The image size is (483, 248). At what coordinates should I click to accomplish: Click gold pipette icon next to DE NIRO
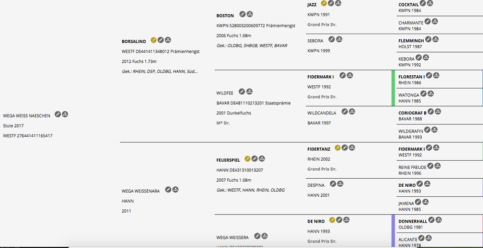tap(332, 220)
